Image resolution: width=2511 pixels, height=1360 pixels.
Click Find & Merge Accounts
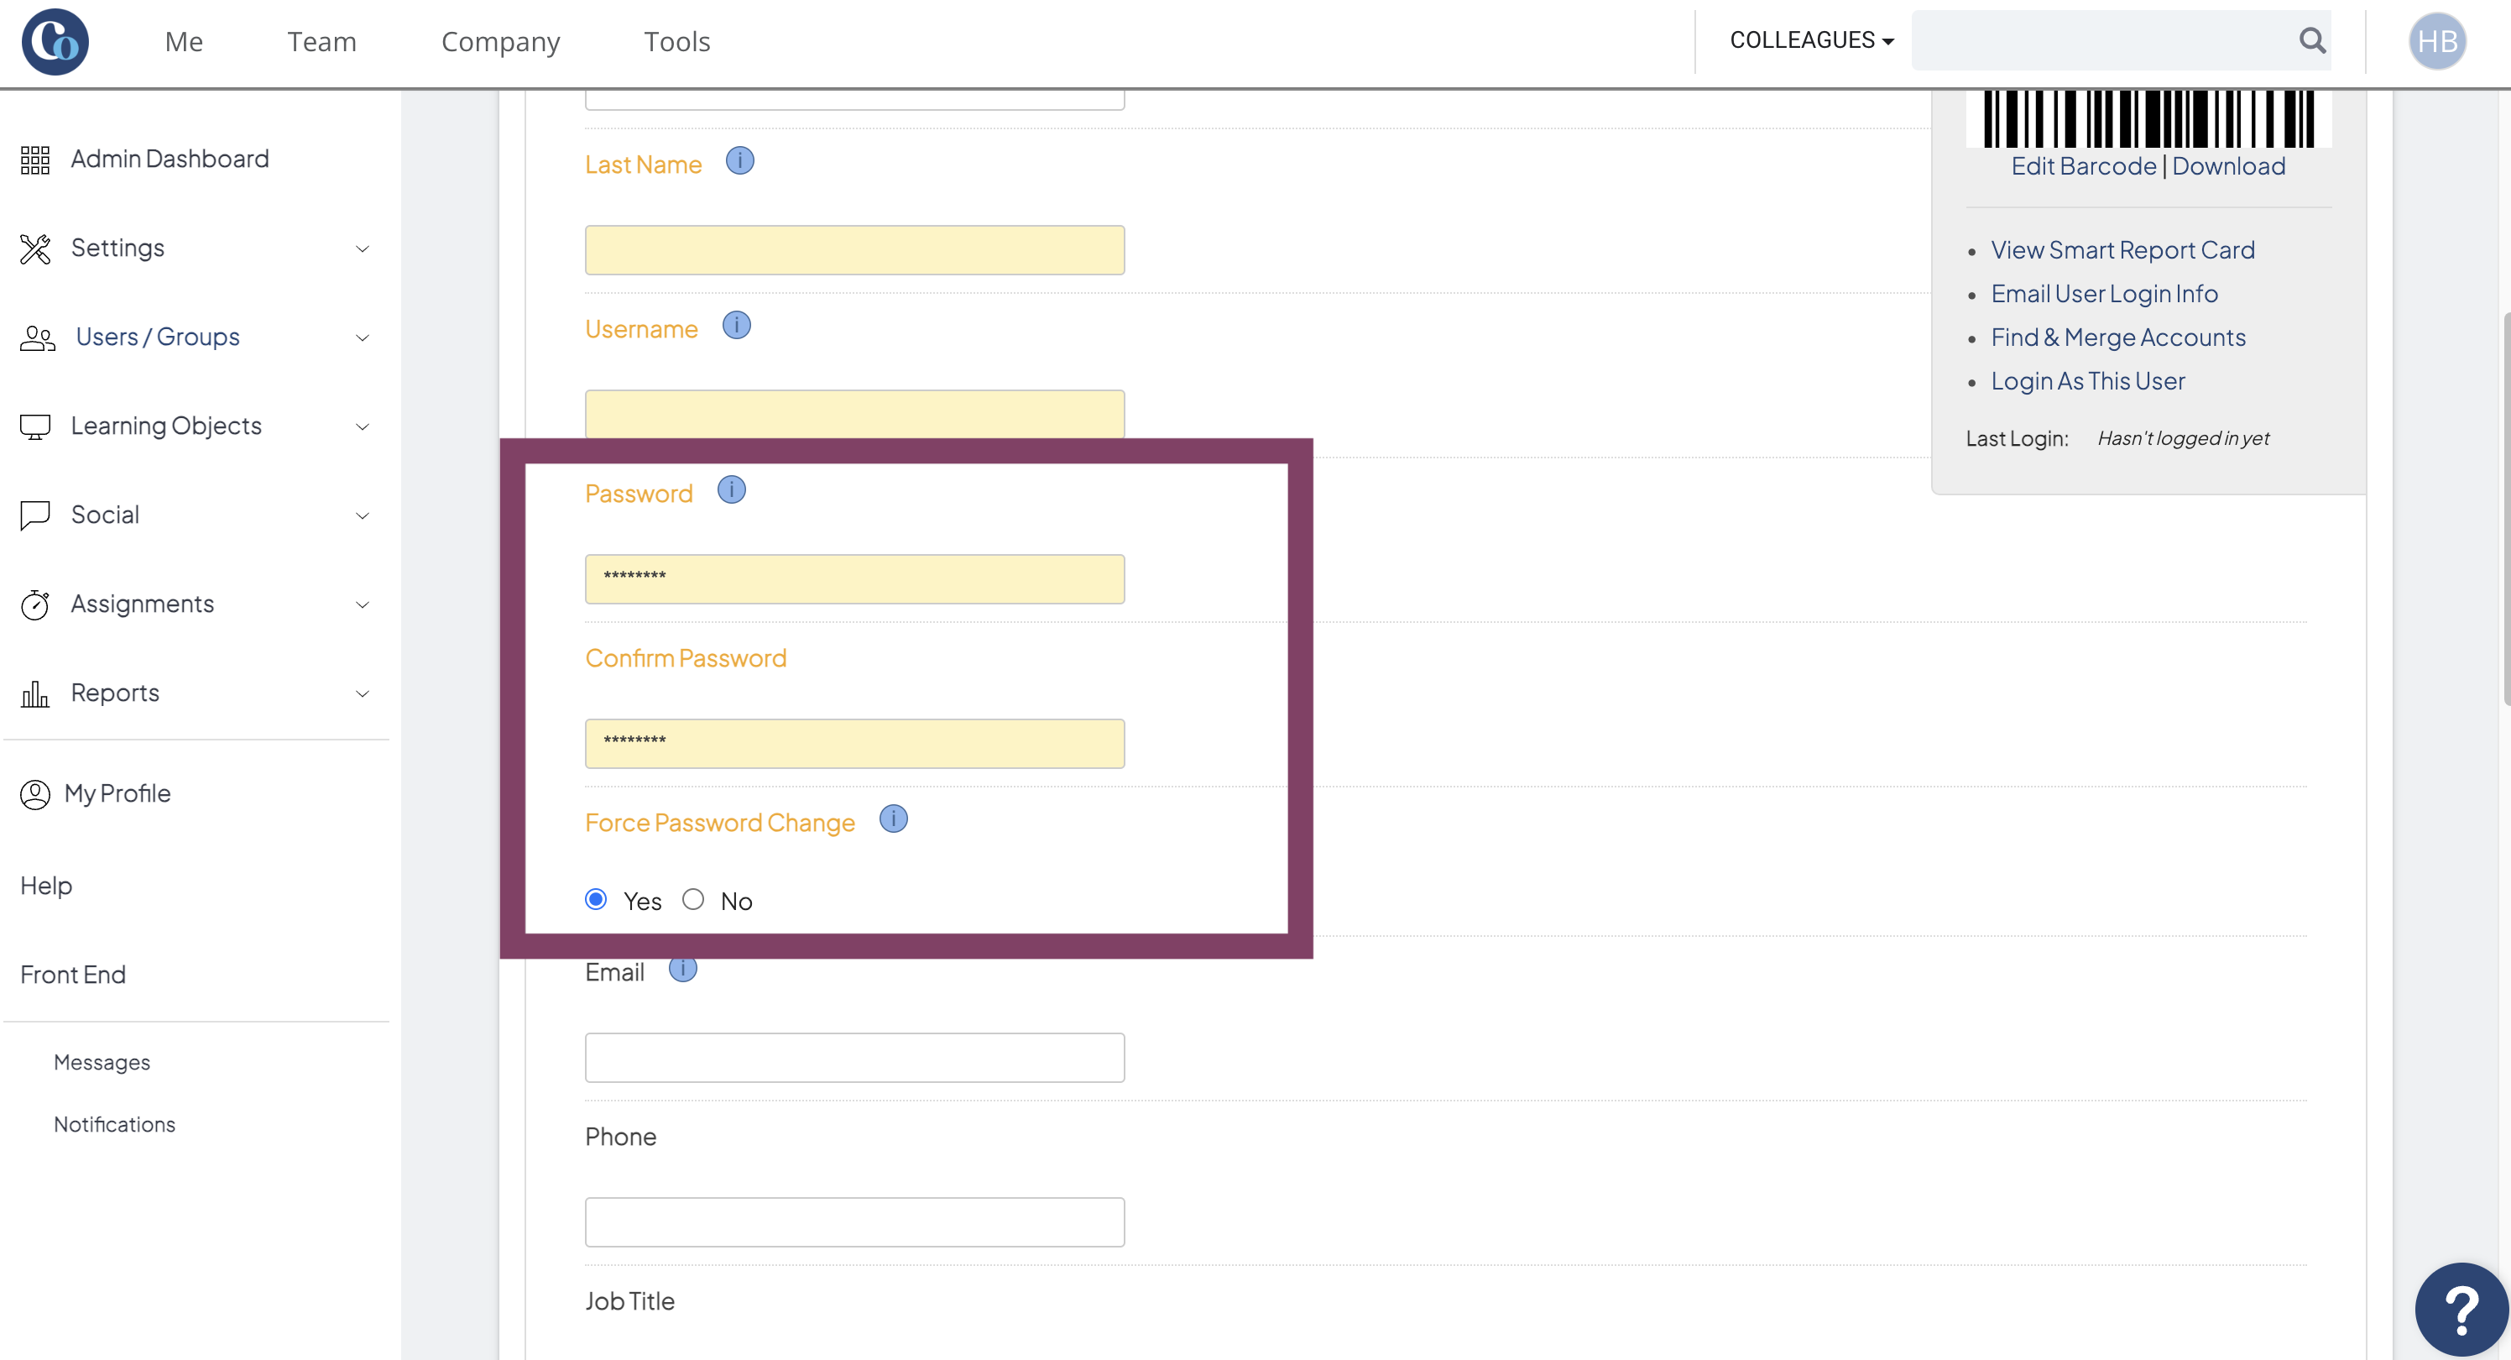click(x=2117, y=337)
